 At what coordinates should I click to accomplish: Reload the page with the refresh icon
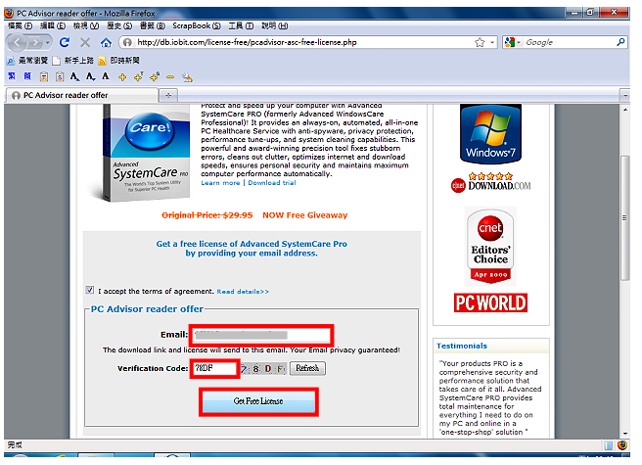65,42
